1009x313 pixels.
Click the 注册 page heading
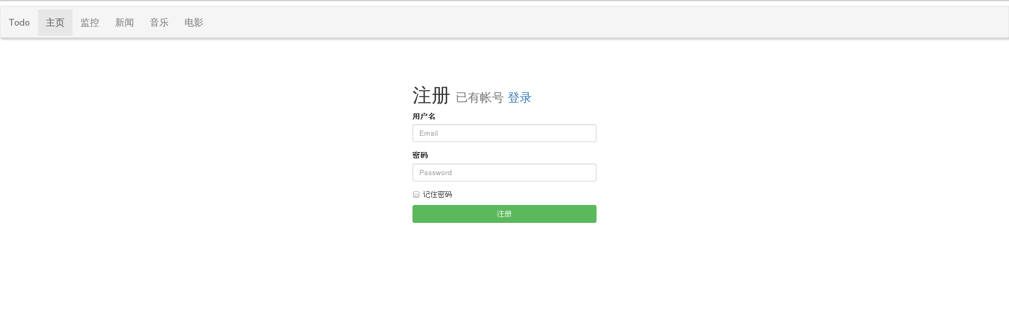431,95
